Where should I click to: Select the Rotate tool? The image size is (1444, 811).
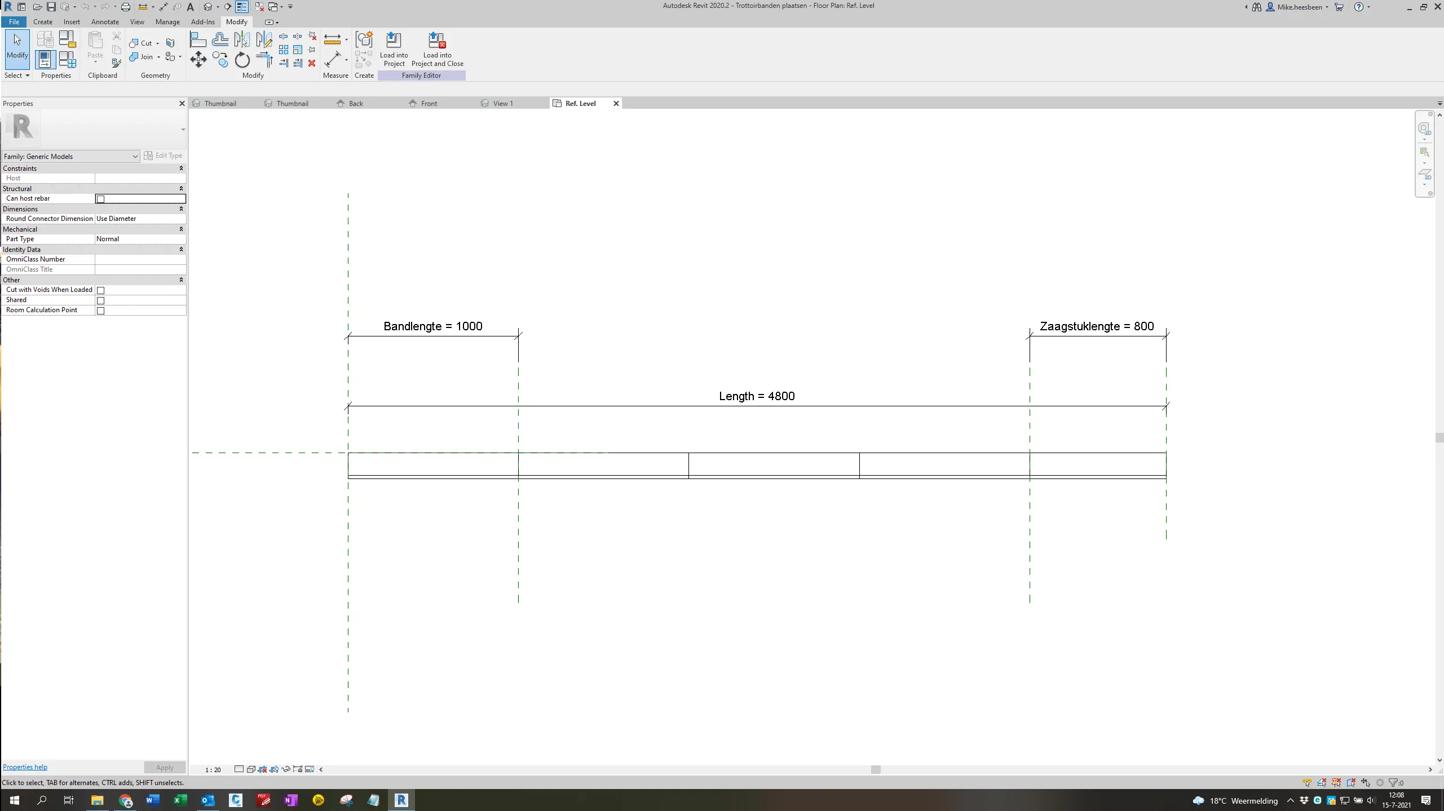pos(242,59)
